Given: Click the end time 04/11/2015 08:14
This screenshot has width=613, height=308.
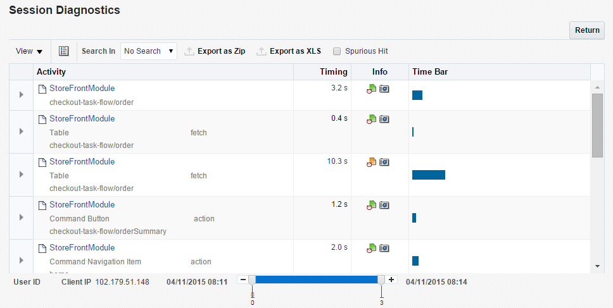Looking at the screenshot, I should (436, 282).
